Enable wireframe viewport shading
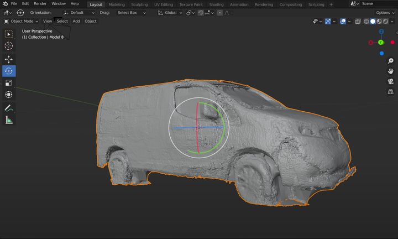 [x=366, y=21]
